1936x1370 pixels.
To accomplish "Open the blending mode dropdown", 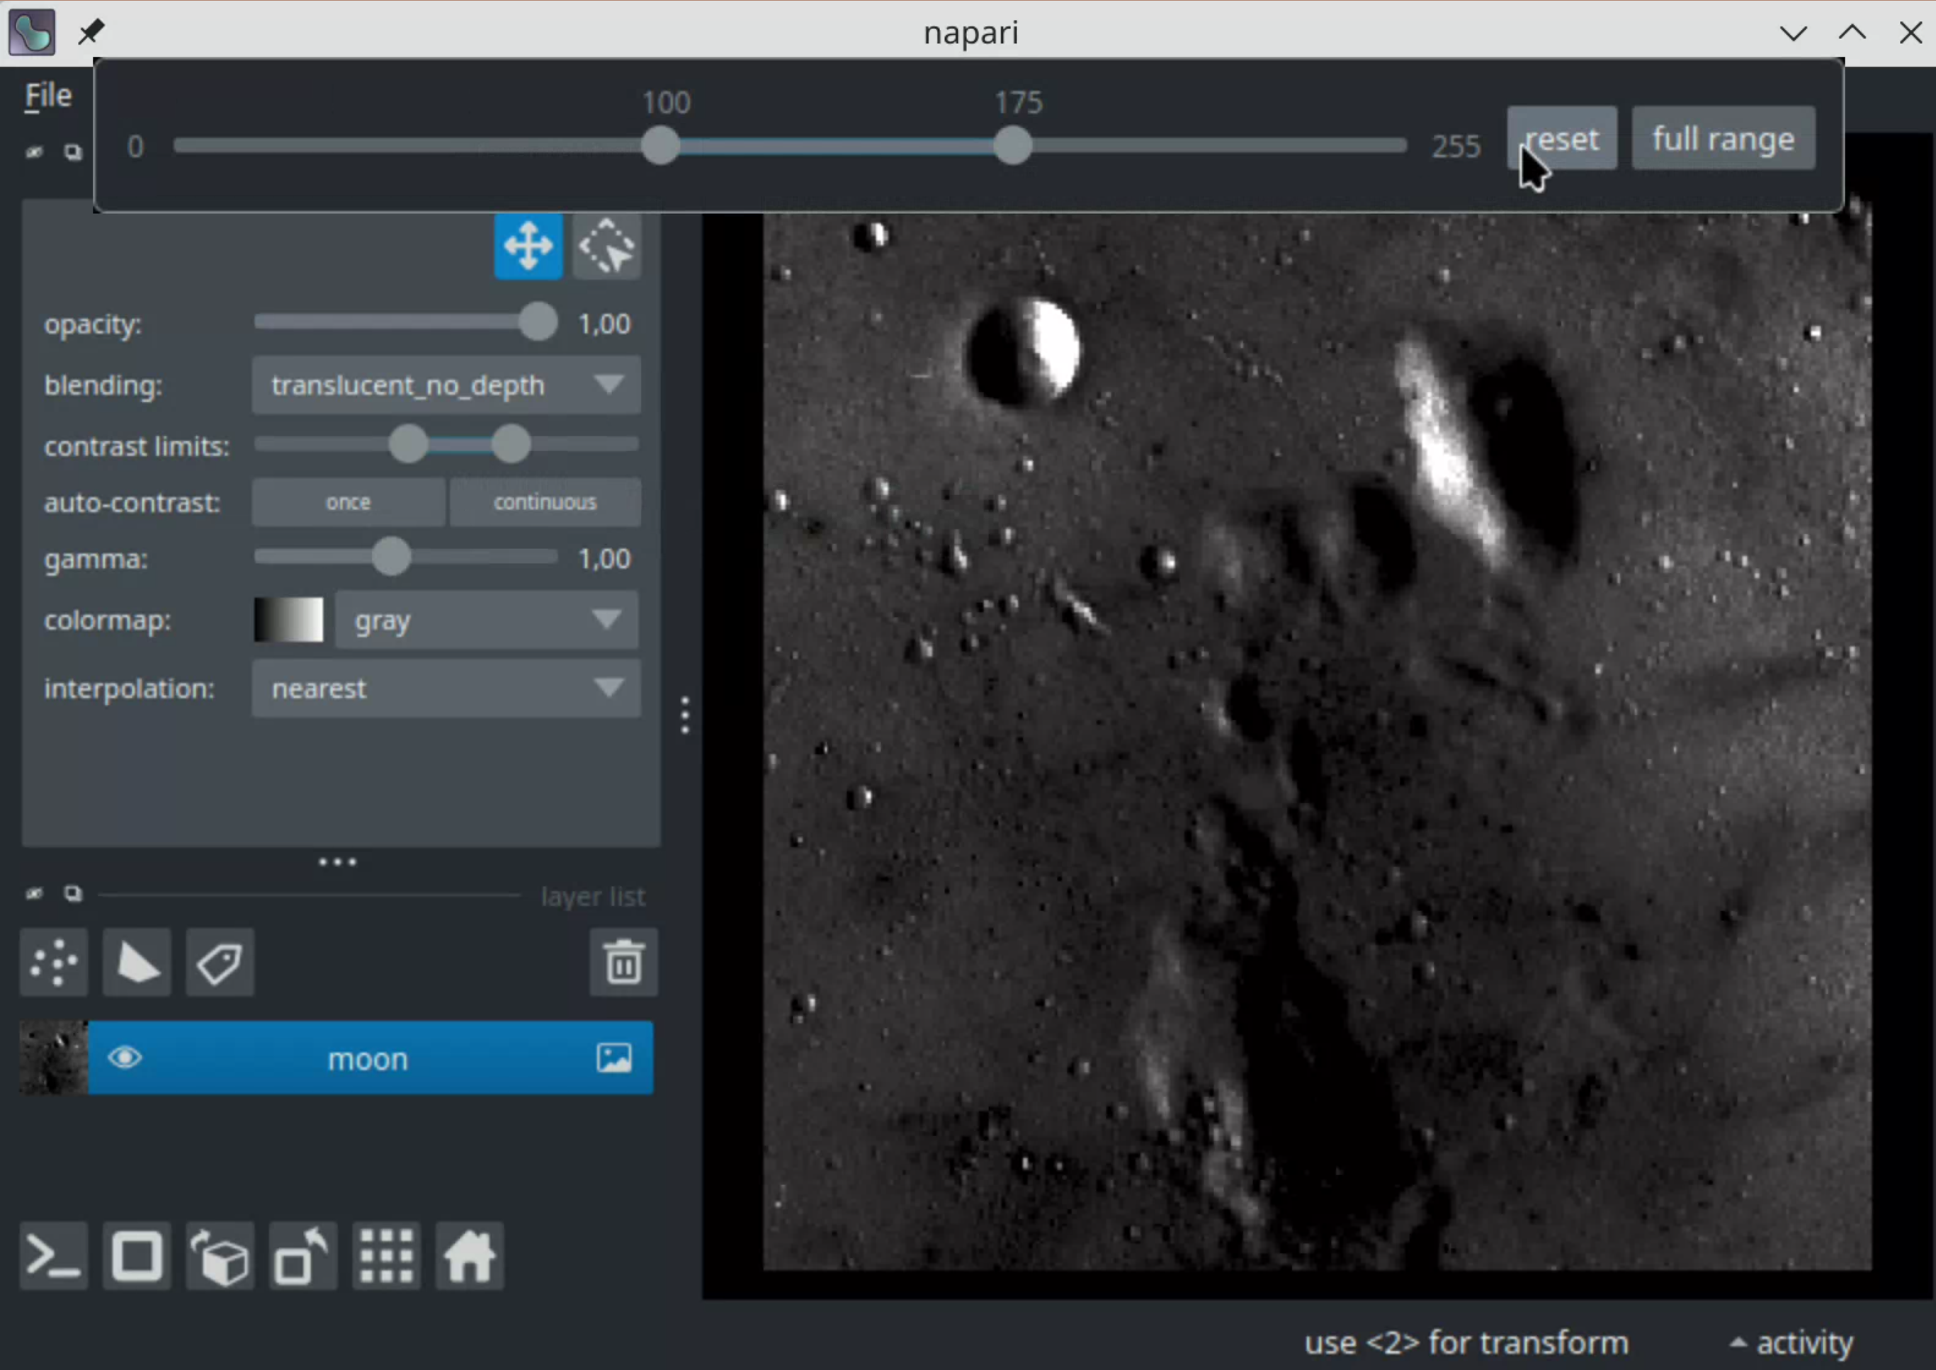I will click(446, 385).
